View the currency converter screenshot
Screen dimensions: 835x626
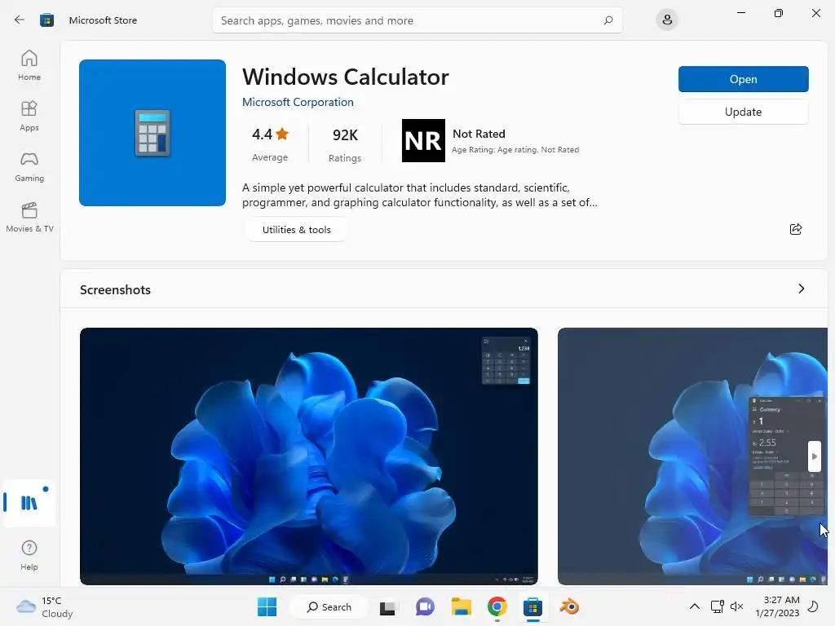692,456
